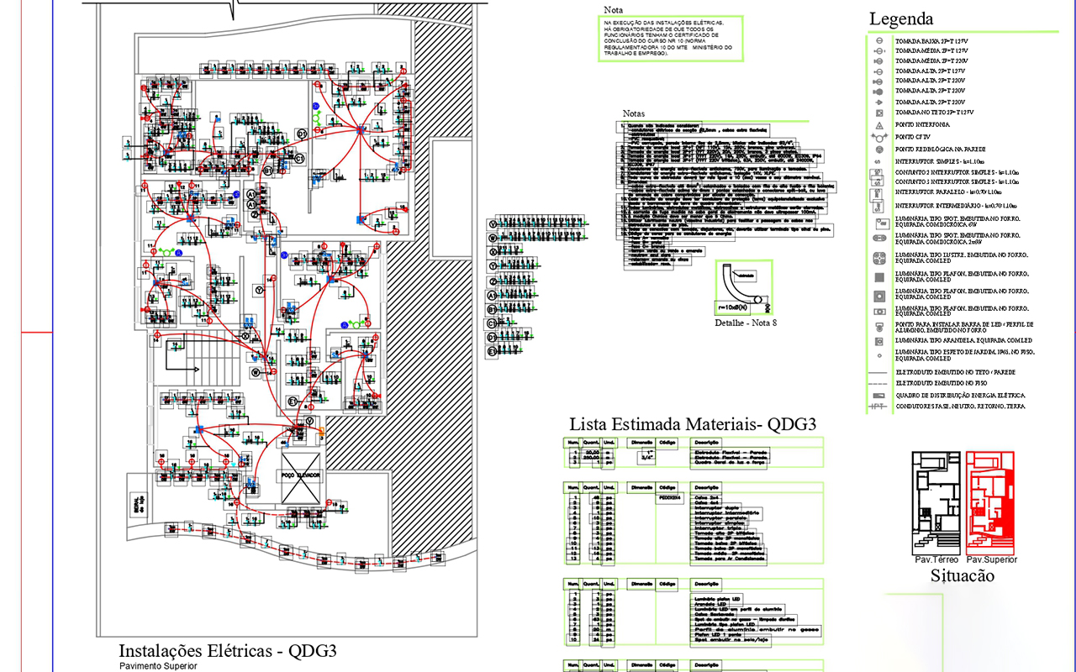The width and height of the screenshot is (1076, 672).
Task: Open the Pav.Térreo situation thumbnail
Action: (x=935, y=502)
